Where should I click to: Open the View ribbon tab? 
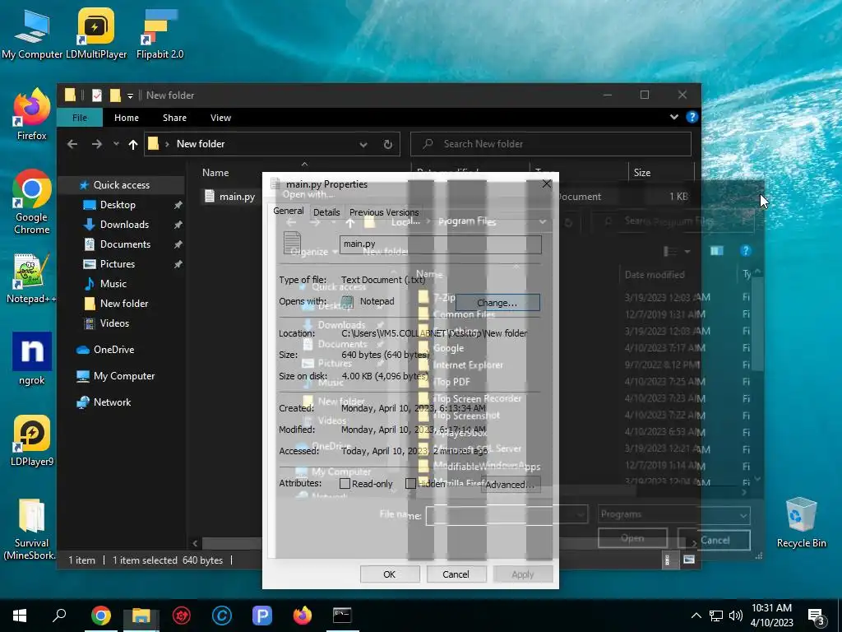point(220,118)
